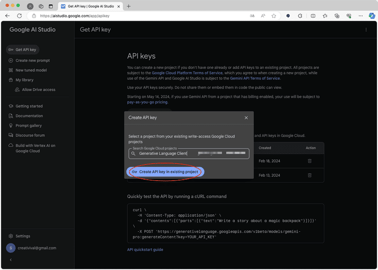This screenshot has width=378, height=270.
Task: Open the page three-dot overflow menu
Action: tap(366, 30)
